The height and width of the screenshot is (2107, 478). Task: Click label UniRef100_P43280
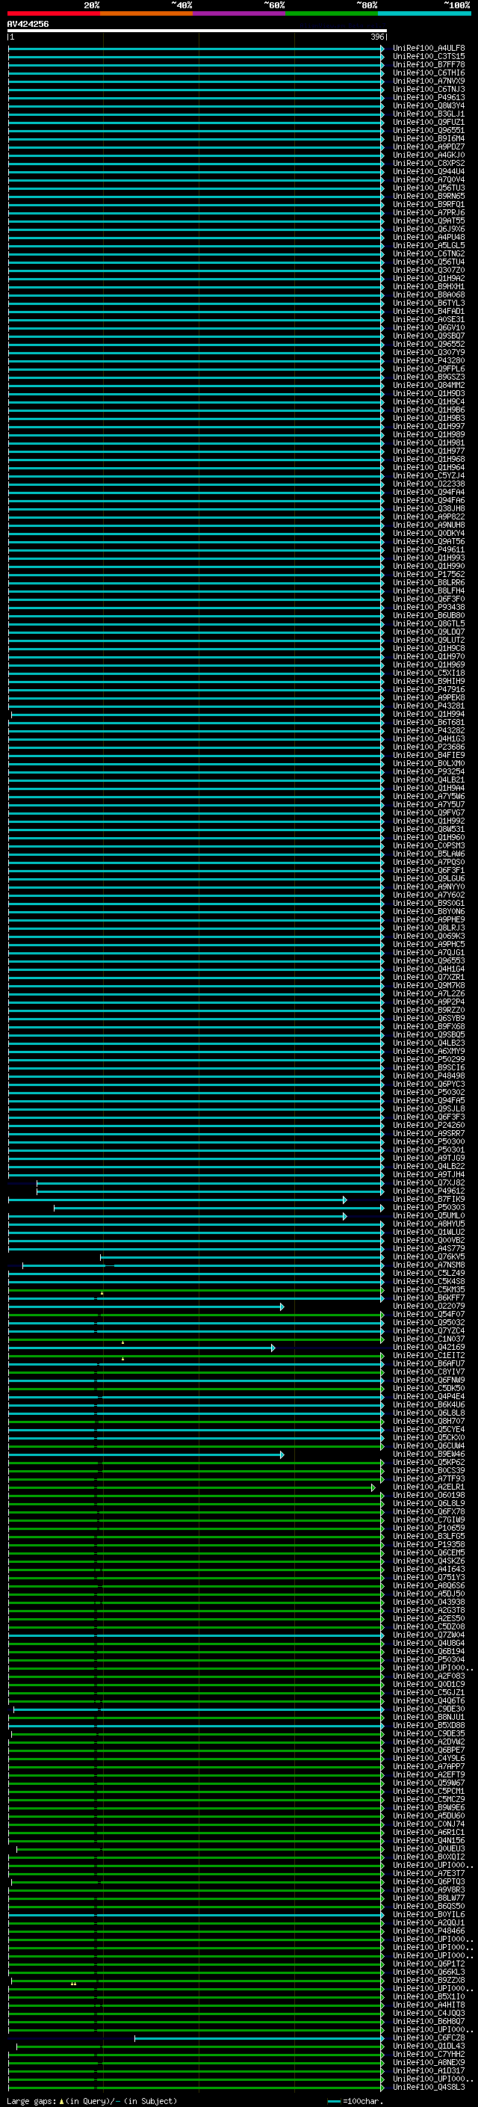(x=429, y=361)
